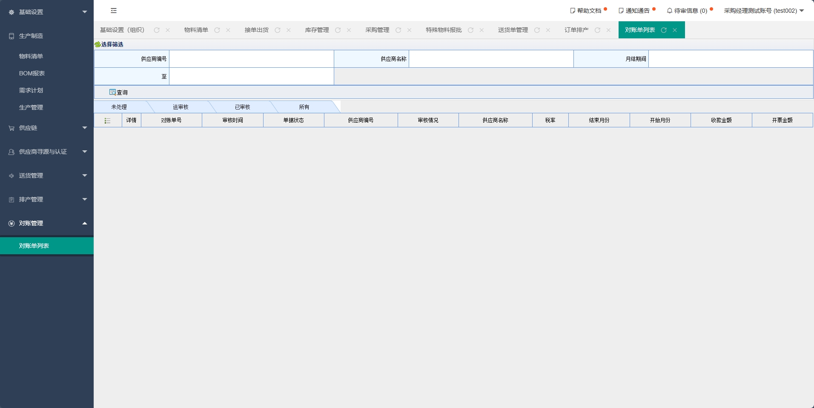Refresh the 接单出货 tab
Screen dimensions: 814x408
tap(278, 30)
